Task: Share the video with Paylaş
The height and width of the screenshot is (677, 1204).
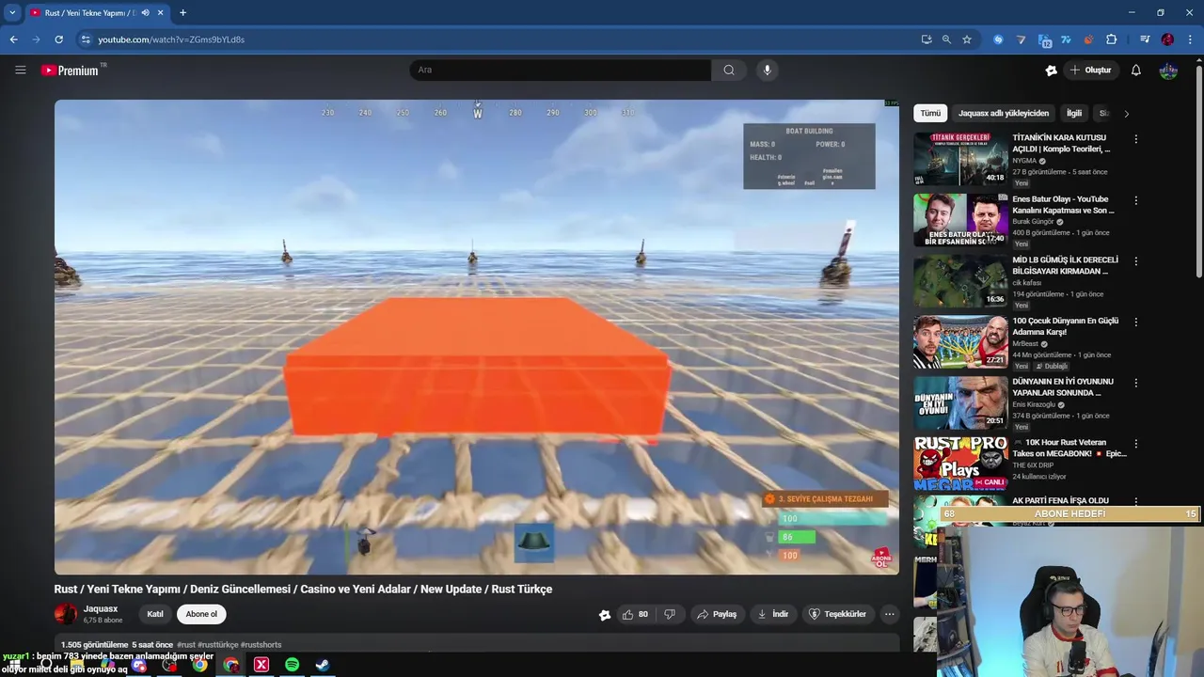Action: click(x=717, y=614)
